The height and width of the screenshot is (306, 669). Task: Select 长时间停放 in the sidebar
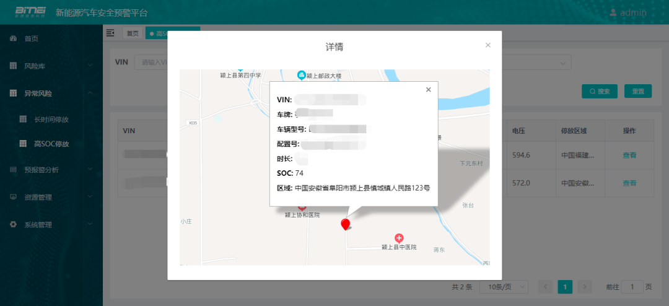coord(51,119)
